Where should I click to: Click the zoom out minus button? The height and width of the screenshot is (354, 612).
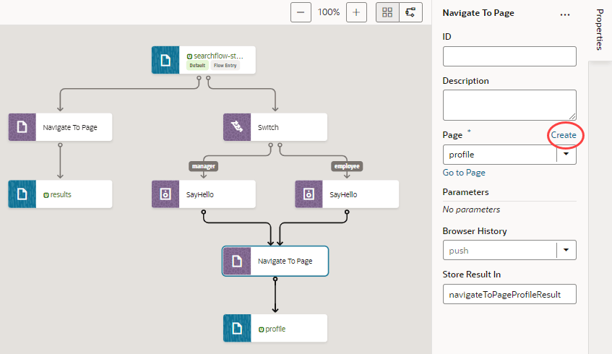(301, 12)
